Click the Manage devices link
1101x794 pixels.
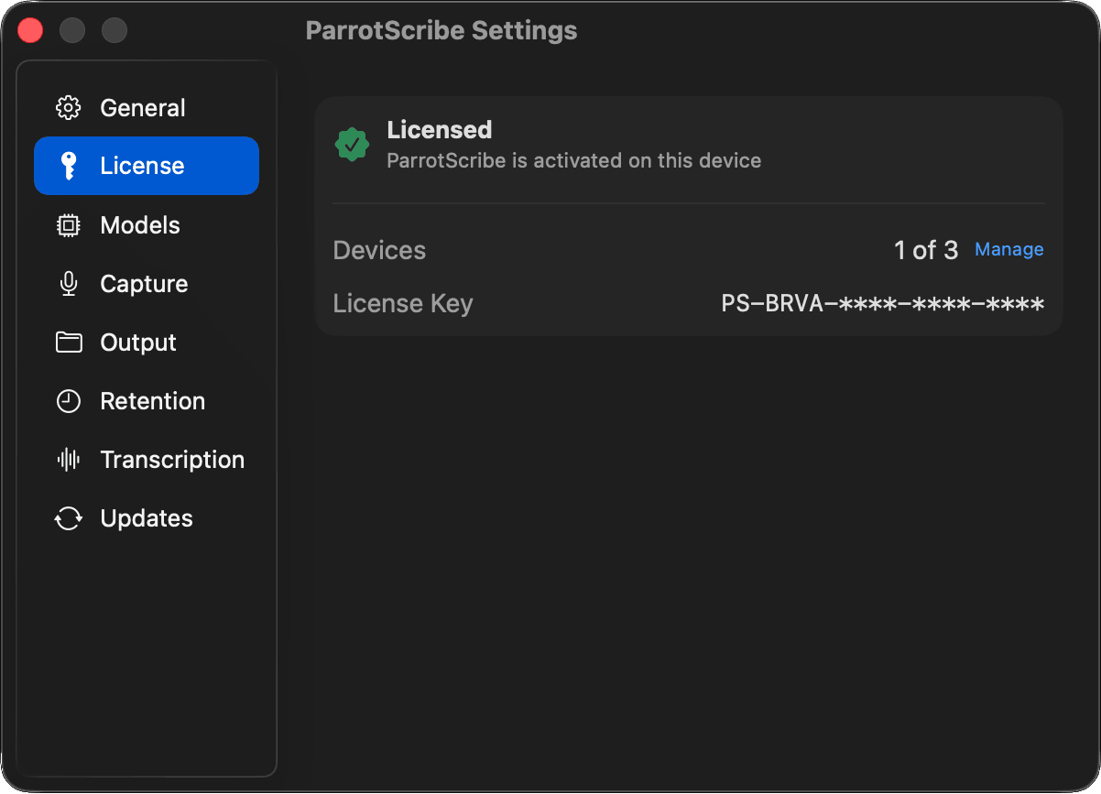click(x=1008, y=249)
